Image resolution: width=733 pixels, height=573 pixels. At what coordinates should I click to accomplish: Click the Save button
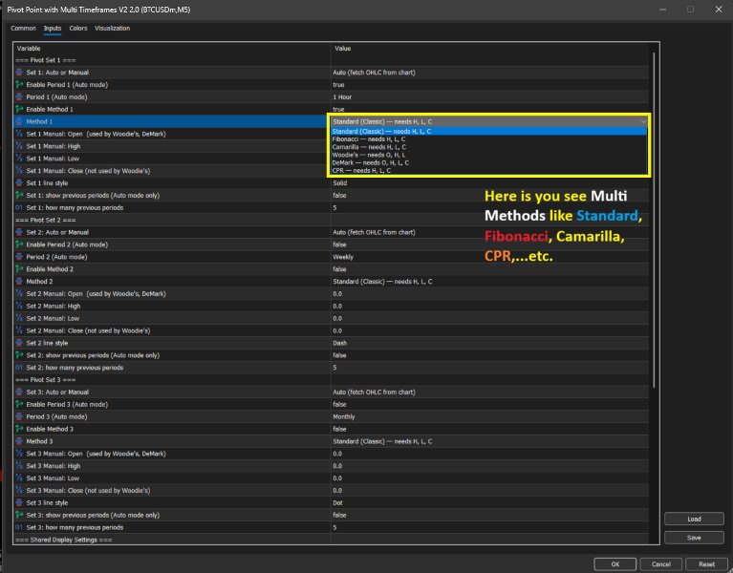click(x=694, y=538)
